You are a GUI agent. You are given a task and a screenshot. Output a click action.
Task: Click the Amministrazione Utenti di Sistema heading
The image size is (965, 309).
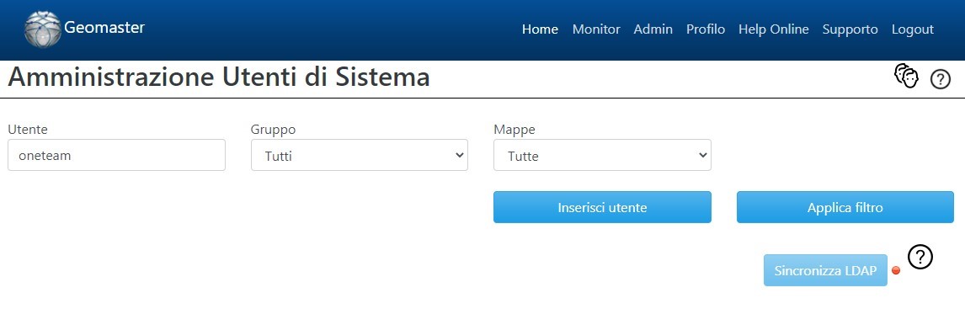point(219,78)
